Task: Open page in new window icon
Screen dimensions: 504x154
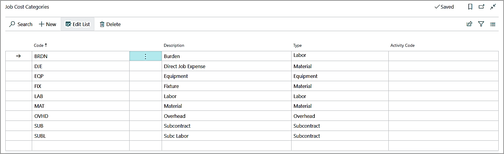Action: click(481, 7)
